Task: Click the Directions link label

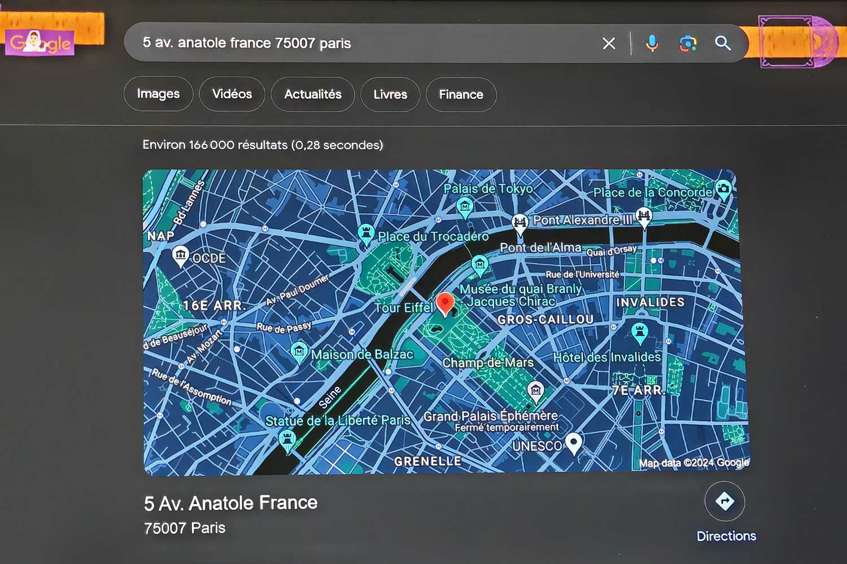Action: pos(726,536)
